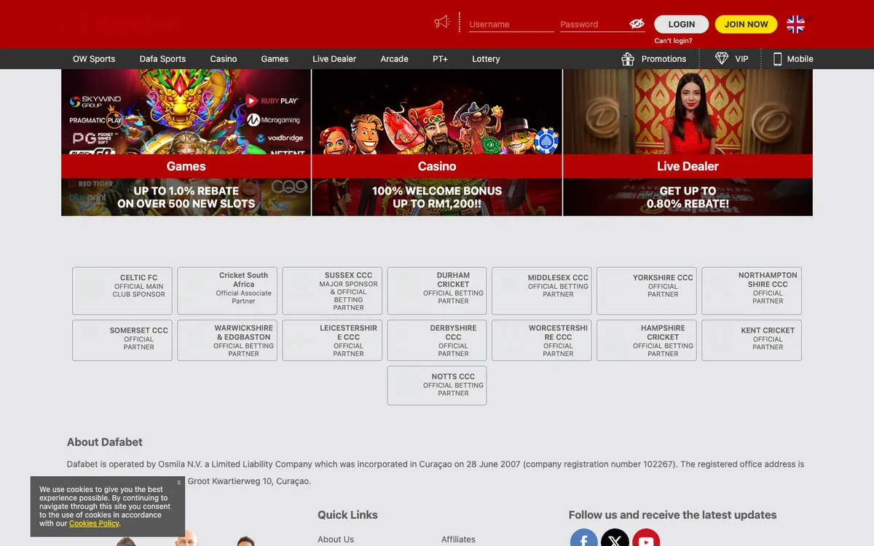Open the Games menu item
This screenshot has width=874, height=546.
[275, 59]
